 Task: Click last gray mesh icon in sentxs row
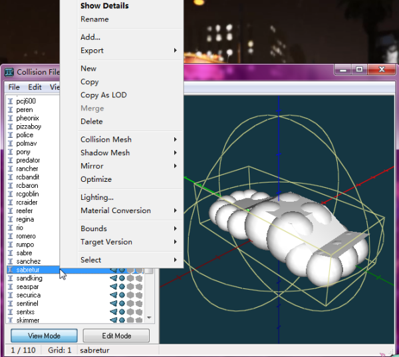point(139,312)
